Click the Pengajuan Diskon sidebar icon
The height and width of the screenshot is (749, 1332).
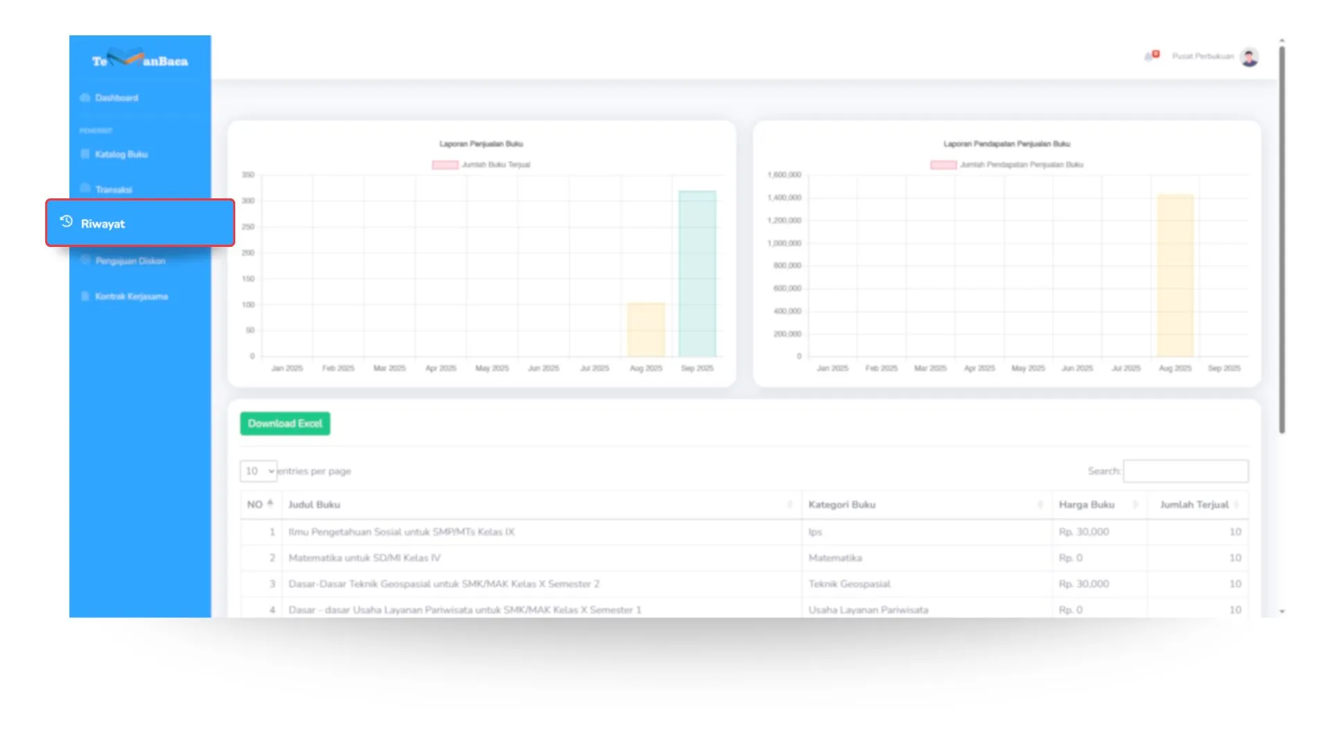pos(85,261)
